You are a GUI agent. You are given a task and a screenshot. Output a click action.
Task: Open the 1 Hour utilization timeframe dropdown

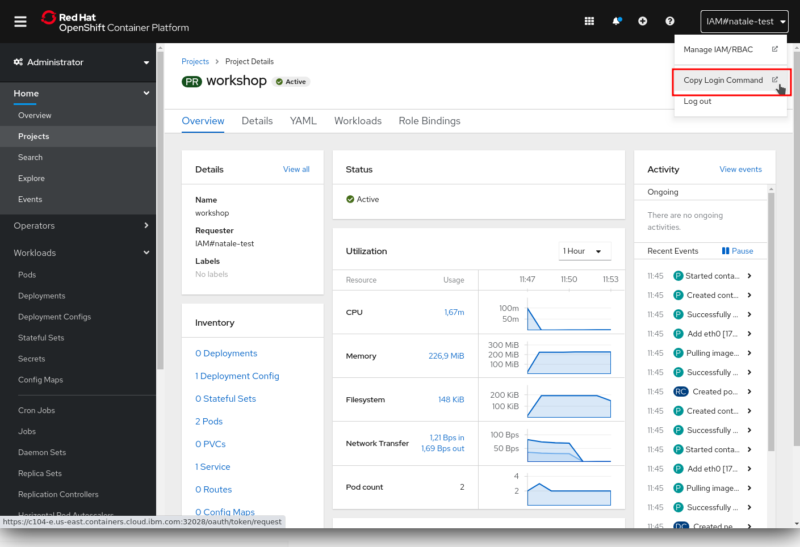point(584,251)
